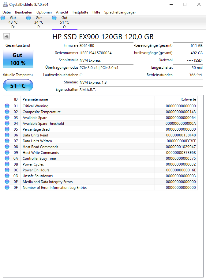Click the 51 °C temperature button

18,86
